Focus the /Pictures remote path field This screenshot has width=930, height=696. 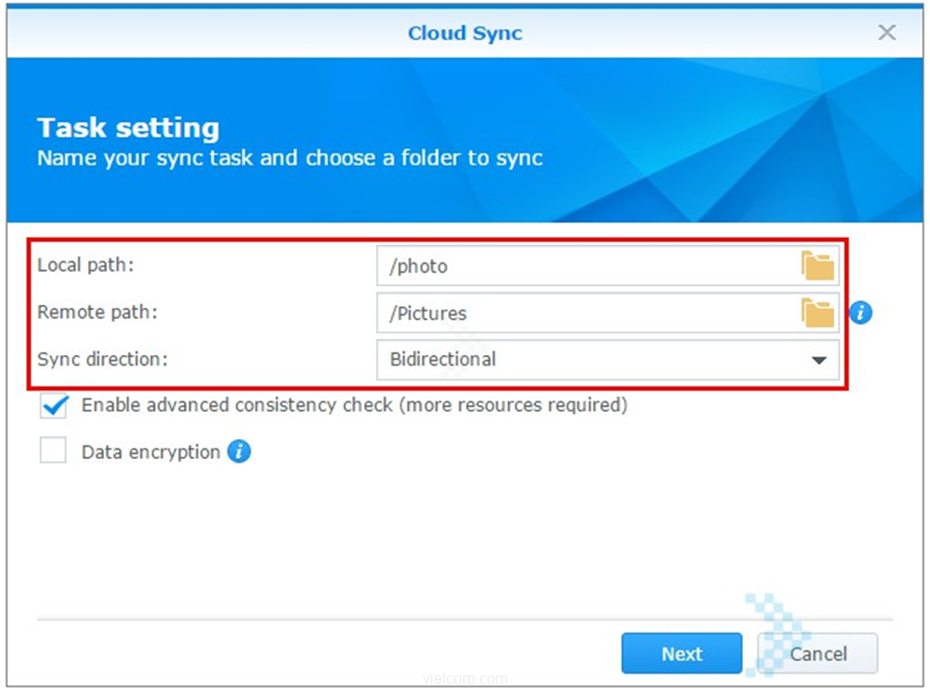pos(586,313)
